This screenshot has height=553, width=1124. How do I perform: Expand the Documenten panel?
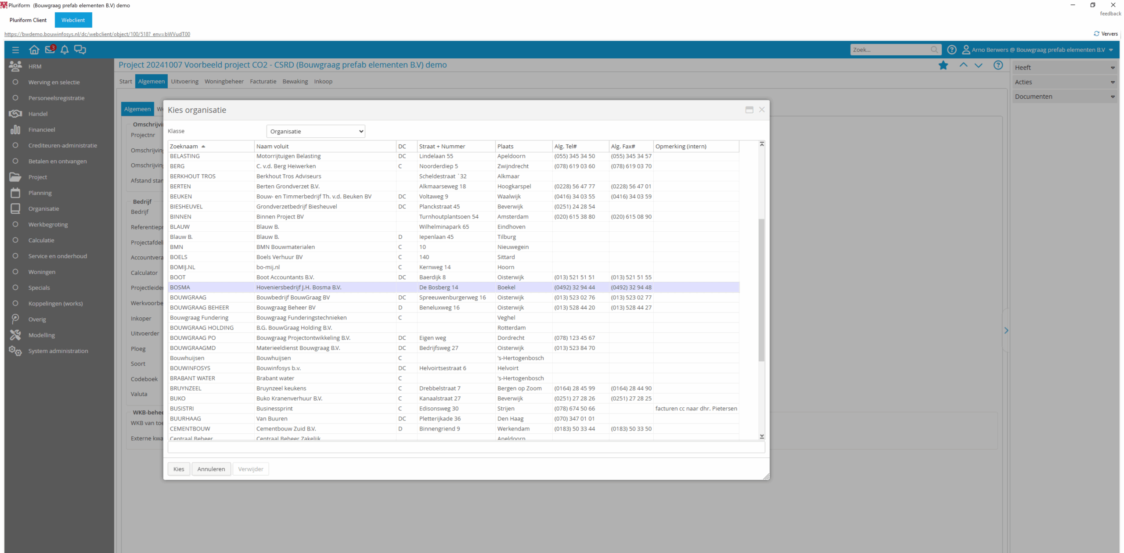pyautogui.click(x=1064, y=97)
